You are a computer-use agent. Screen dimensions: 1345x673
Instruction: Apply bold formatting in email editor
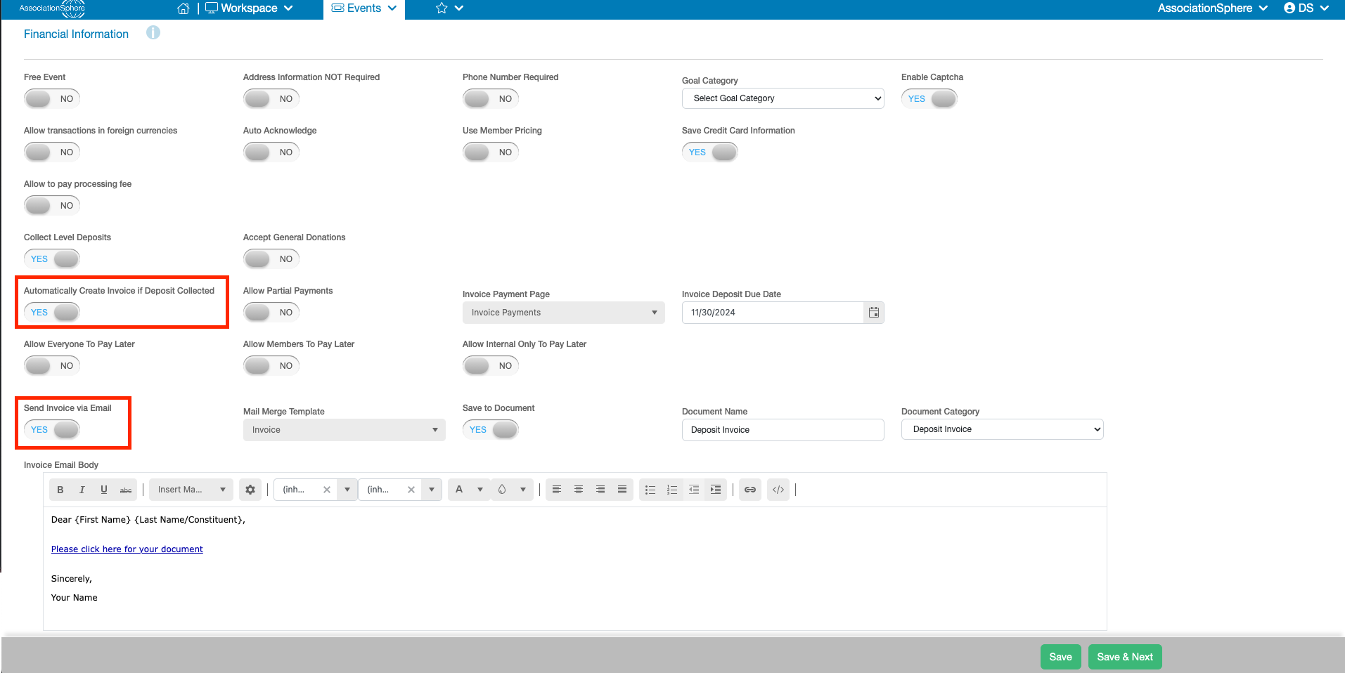tap(60, 490)
